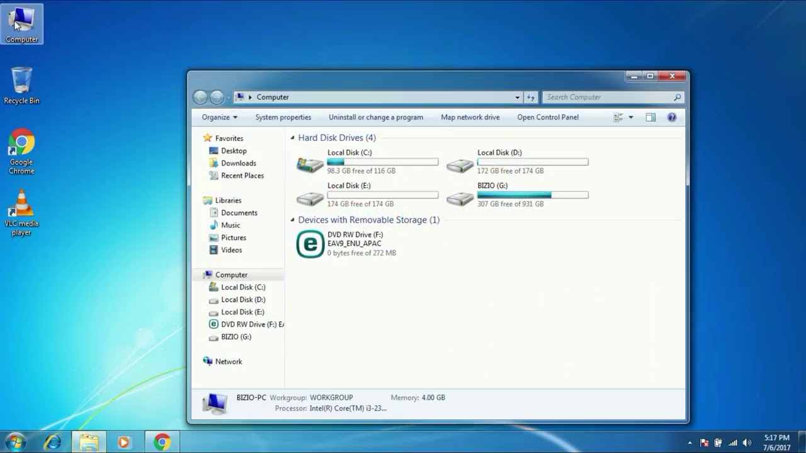This screenshot has width=806, height=453.
Task: Click the Local Disk (D:) drive icon
Action: [x=460, y=165]
